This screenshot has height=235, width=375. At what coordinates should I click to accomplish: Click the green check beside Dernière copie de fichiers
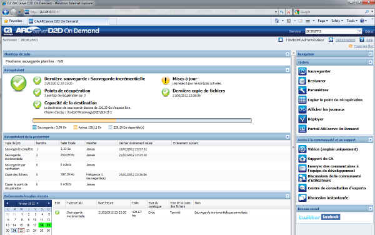166,92
